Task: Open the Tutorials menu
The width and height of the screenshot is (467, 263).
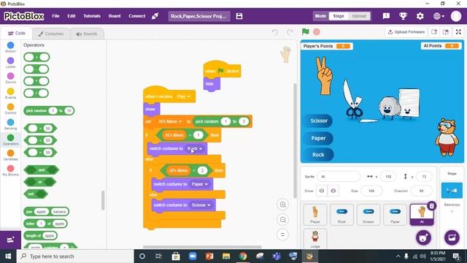Action: [x=92, y=16]
